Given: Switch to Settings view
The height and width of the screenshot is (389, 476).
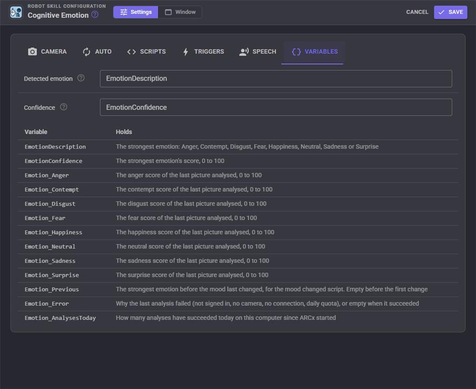Looking at the screenshot, I should [x=136, y=12].
